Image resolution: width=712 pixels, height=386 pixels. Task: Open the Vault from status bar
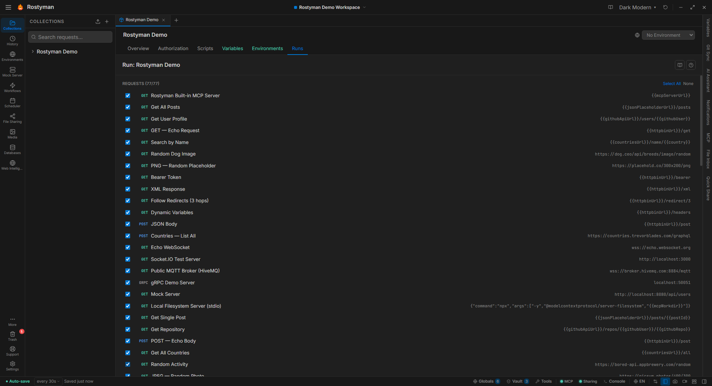pos(518,381)
